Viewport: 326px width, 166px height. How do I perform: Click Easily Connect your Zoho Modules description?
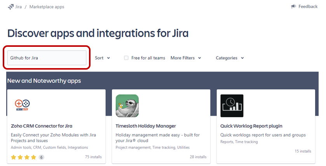point(54,138)
